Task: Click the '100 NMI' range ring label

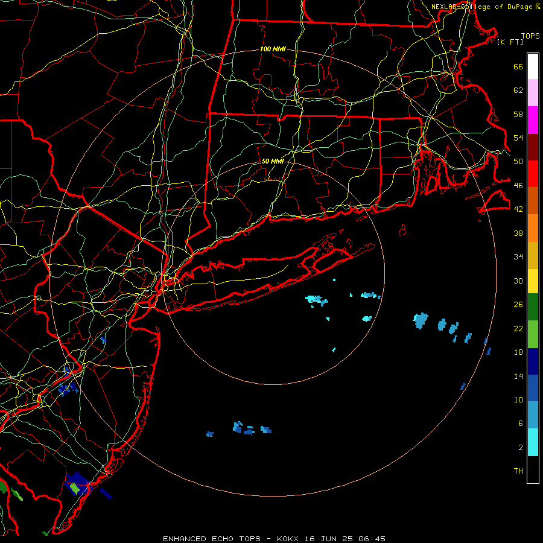Action: tap(273, 49)
